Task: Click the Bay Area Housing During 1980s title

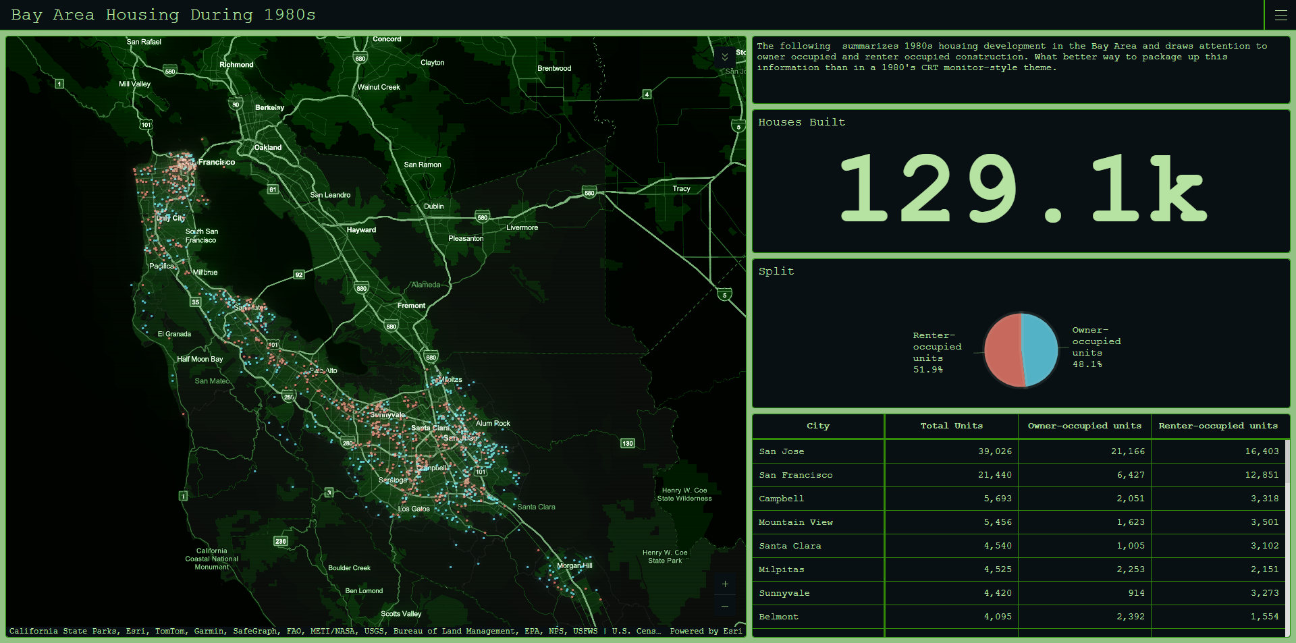Action: click(165, 14)
